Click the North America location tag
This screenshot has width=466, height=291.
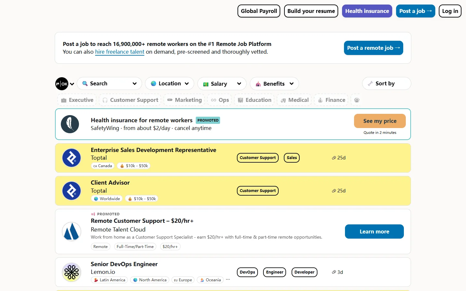[x=150, y=280]
